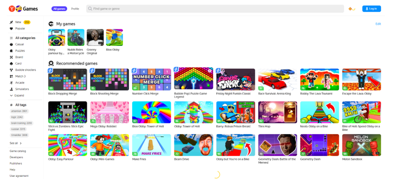Click the My games section icon
Image resolution: width=399 pixels, height=179 pixels.
coord(51,24)
